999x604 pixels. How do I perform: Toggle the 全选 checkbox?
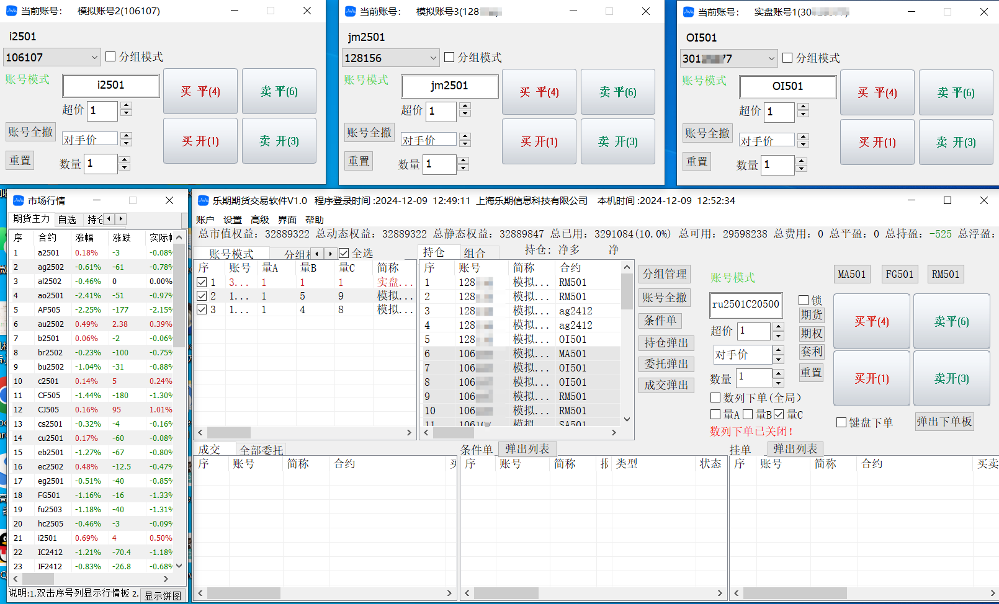(344, 253)
